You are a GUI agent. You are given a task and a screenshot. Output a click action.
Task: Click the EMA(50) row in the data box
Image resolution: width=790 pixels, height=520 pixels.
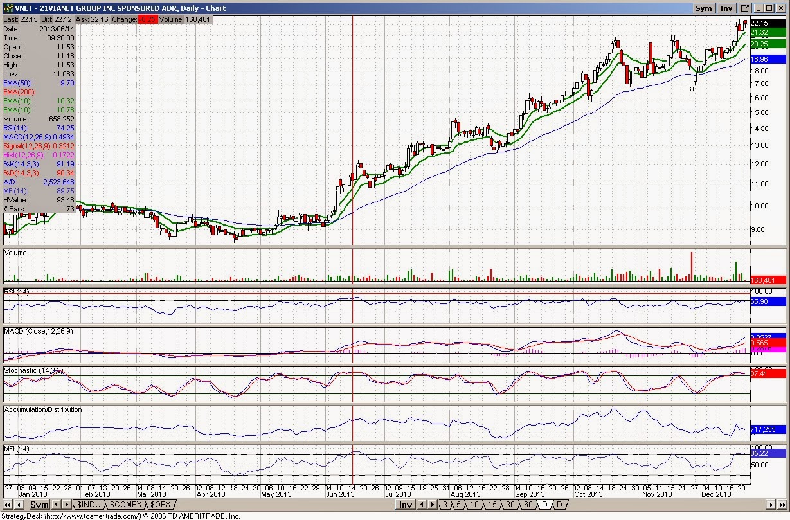(x=39, y=83)
